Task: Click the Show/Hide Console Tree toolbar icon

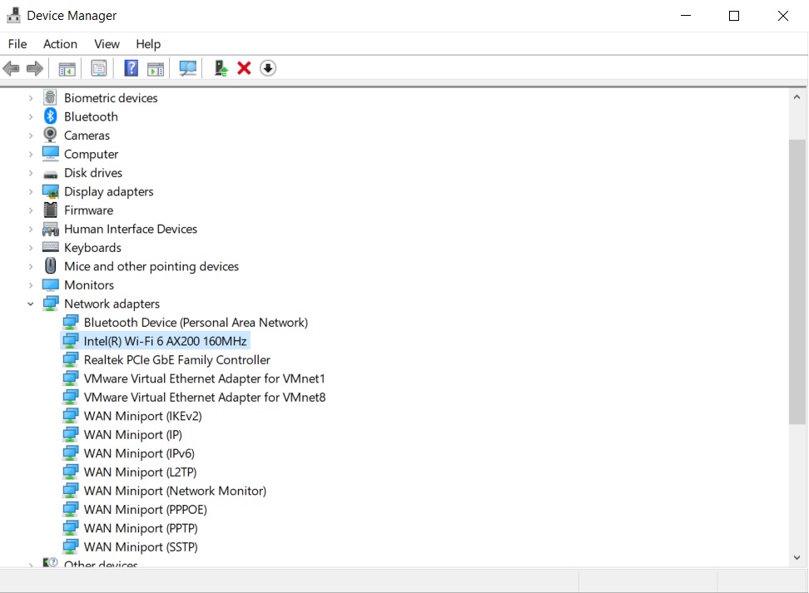Action: coord(67,68)
